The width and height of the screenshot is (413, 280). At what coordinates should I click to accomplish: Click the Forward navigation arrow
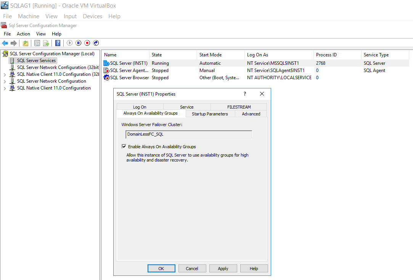click(14, 43)
